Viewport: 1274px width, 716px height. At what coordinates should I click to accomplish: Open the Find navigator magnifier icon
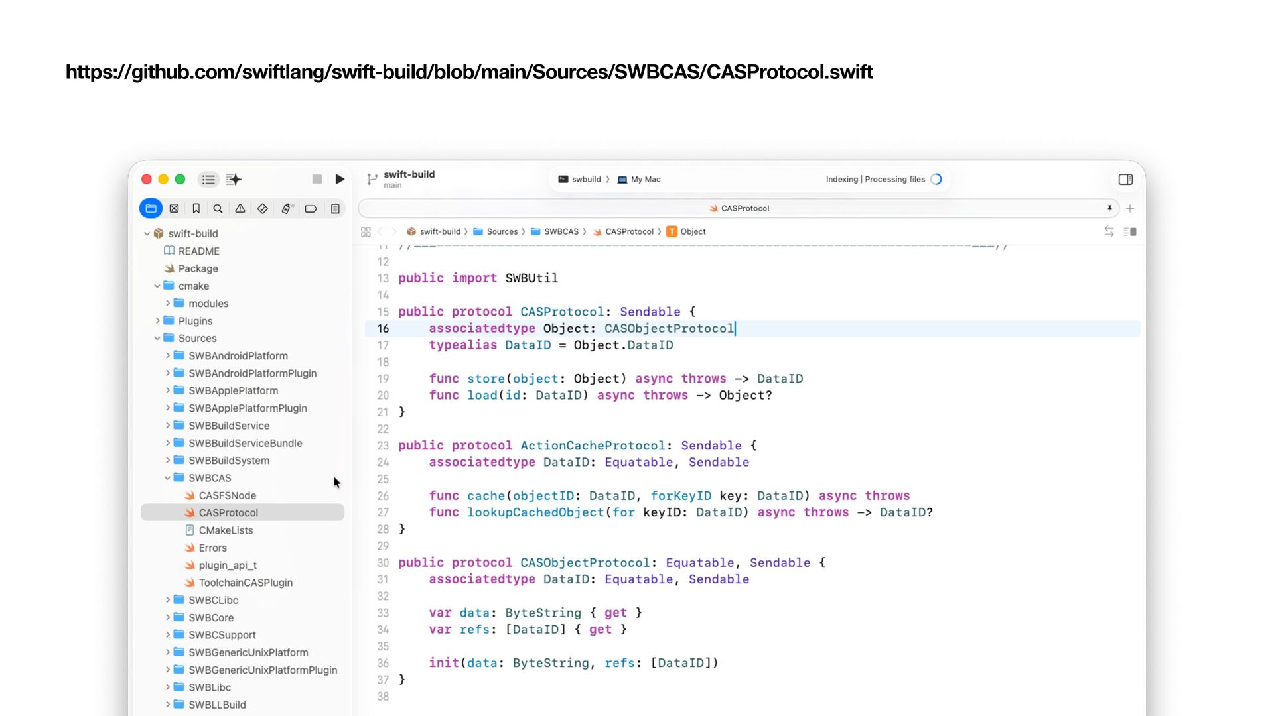(218, 209)
